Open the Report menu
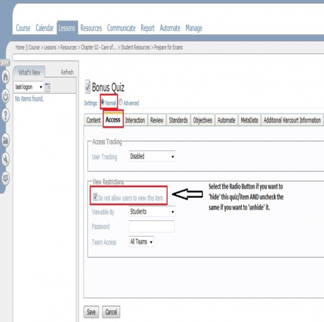The image size is (324, 322). [147, 28]
